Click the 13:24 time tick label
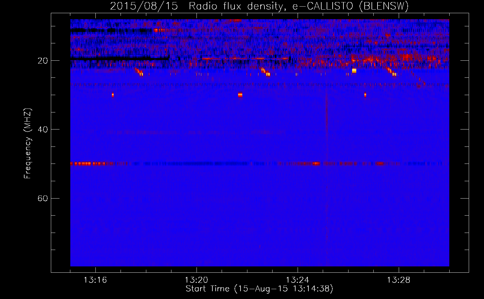 click(297, 280)
